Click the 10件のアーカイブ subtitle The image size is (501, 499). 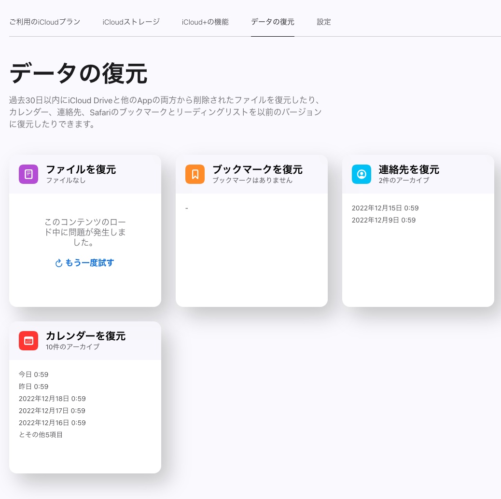pyautogui.click(x=72, y=347)
